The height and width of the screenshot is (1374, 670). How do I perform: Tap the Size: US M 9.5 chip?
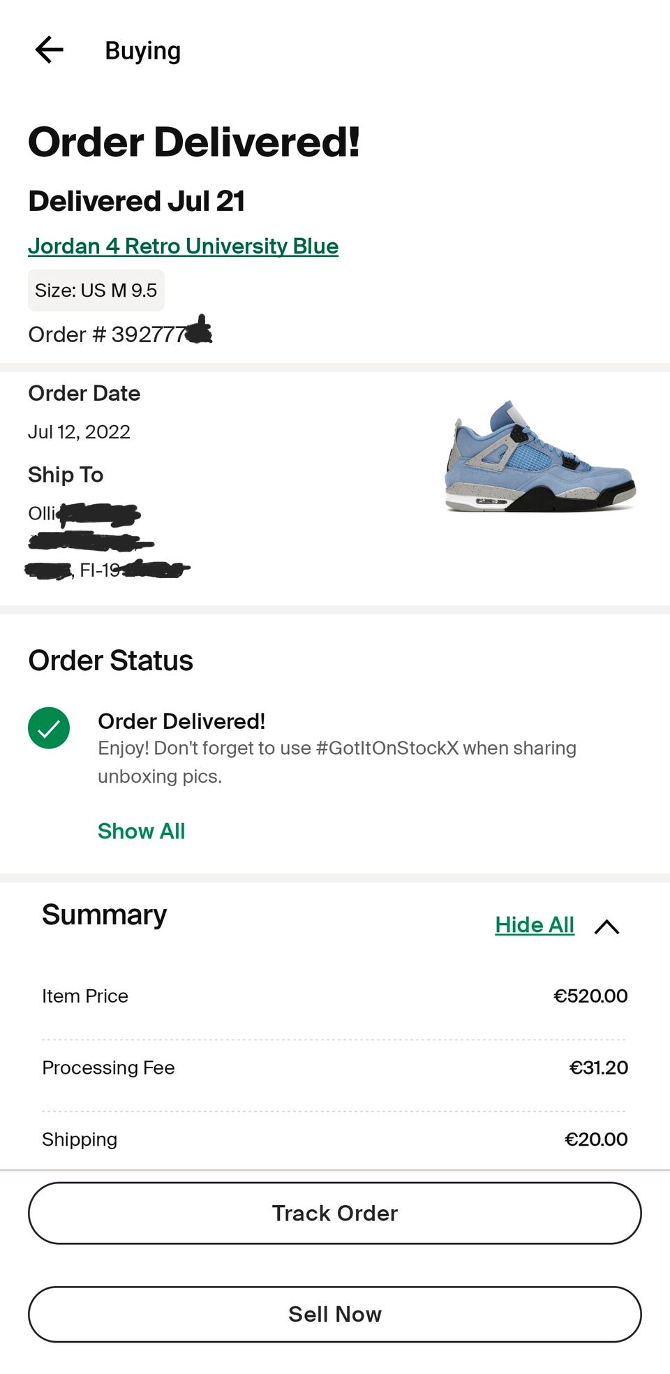click(x=96, y=290)
